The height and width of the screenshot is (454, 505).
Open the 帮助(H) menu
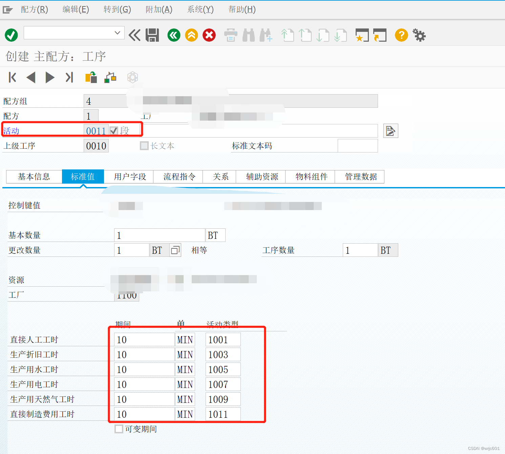click(242, 9)
